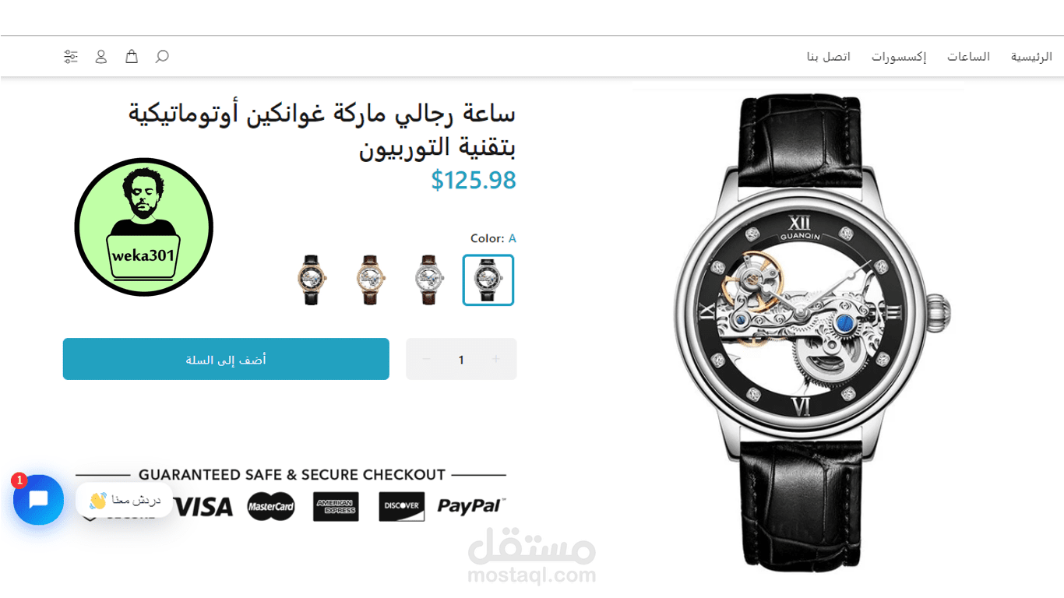Open the shopping bag cart icon
This screenshot has width=1064, height=598.
tap(132, 57)
